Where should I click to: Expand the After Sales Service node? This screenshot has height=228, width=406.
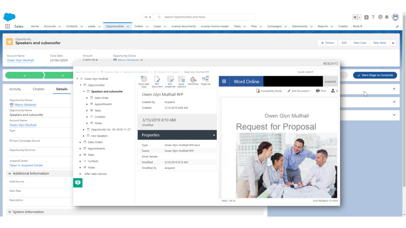pyautogui.click(x=80, y=174)
